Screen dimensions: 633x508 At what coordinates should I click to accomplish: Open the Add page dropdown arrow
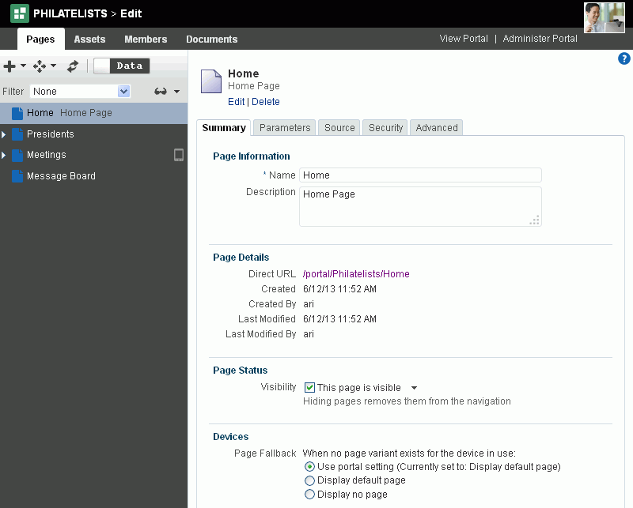point(23,66)
